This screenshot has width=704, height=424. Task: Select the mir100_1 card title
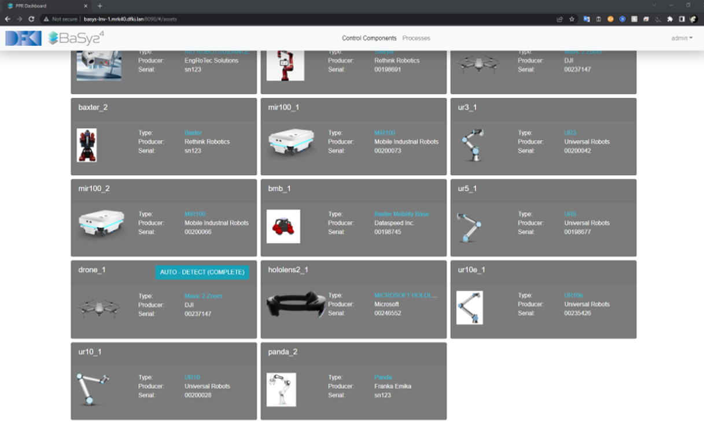[283, 108]
